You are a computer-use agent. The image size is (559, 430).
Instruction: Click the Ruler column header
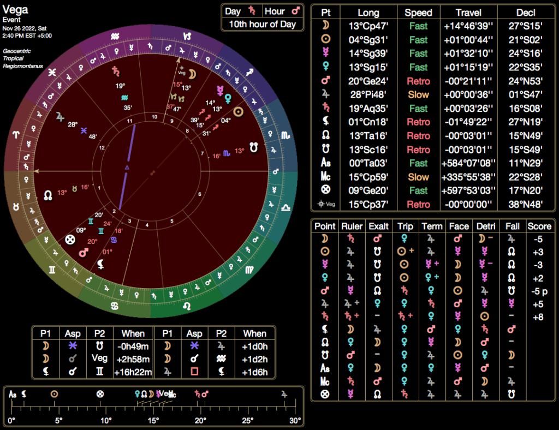pyautogui.click(x=352, y=226)
